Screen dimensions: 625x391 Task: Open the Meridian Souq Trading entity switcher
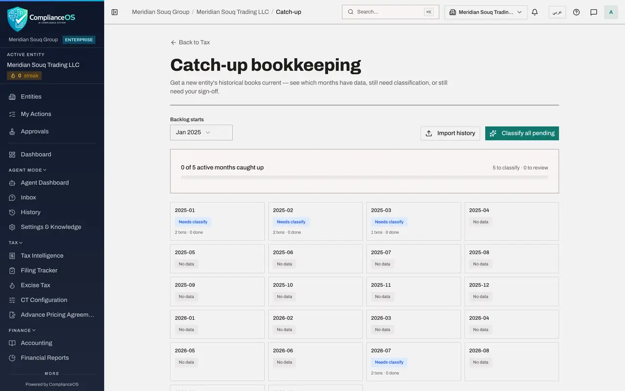[486, 12]
